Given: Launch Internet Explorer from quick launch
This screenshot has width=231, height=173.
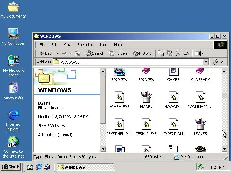Looking at the screenshot, I should click(39, 167).
